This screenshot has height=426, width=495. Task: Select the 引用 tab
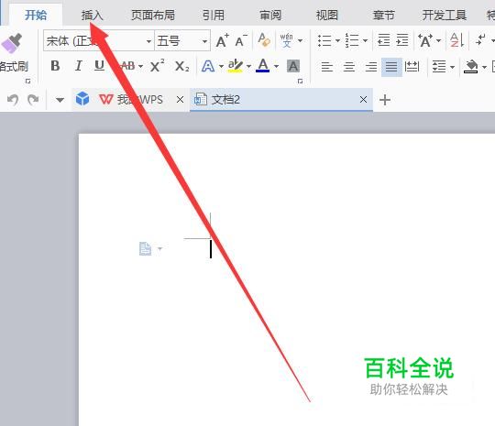click(x=214, y=15)
